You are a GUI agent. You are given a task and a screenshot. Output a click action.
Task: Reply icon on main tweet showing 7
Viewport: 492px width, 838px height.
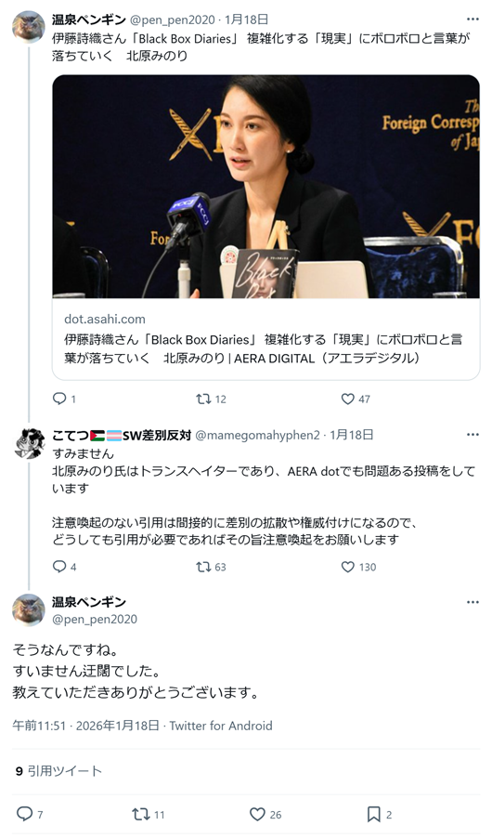click(30, 814)
